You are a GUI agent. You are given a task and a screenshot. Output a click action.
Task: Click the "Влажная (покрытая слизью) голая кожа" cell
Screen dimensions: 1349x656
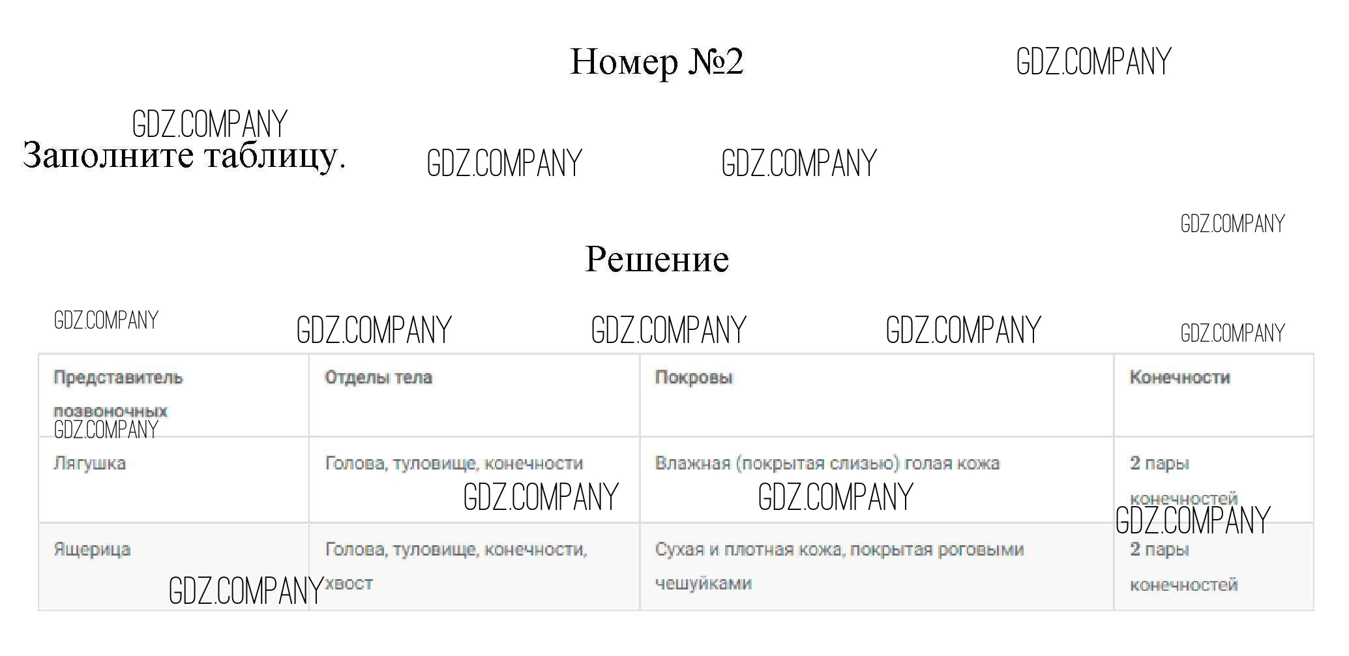(827, 464)
